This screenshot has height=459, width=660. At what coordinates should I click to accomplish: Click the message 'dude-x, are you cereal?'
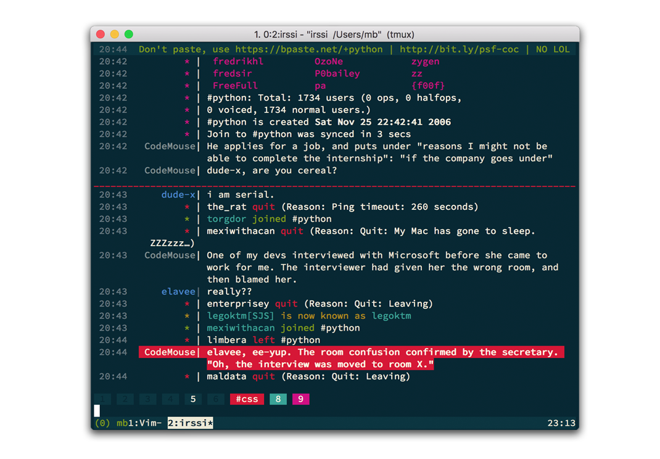tap(271, 170)
